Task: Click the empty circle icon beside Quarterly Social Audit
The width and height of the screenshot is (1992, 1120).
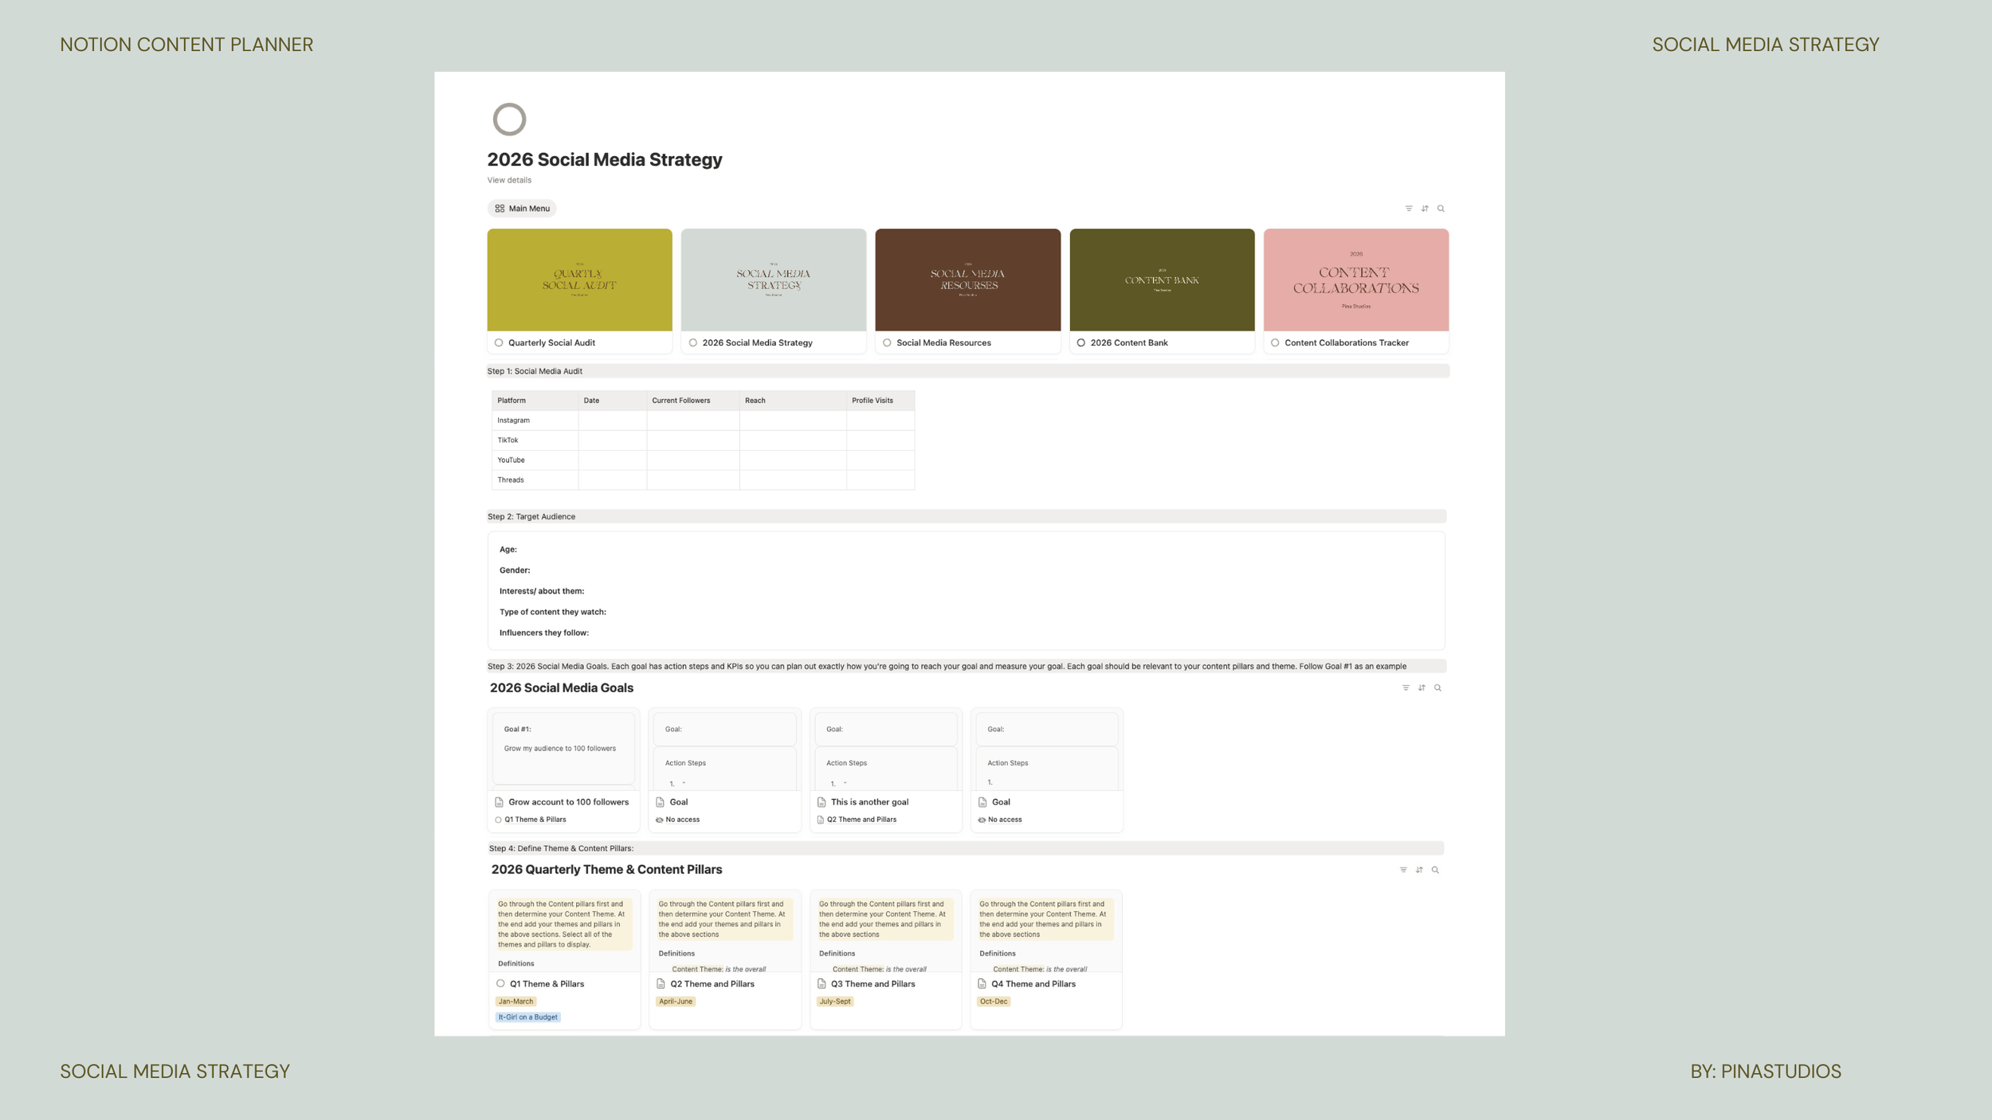Action: point(500,343)
